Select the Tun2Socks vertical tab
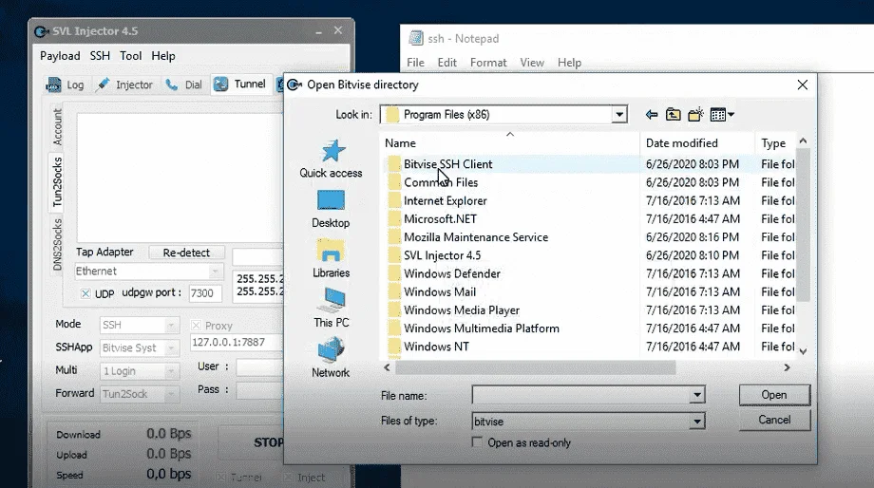 coord(57,181)
